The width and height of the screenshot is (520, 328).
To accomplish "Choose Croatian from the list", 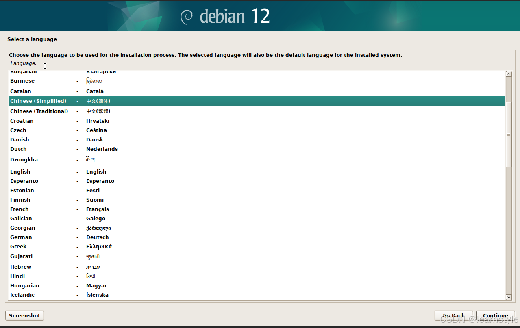I will tap(257, 121).
